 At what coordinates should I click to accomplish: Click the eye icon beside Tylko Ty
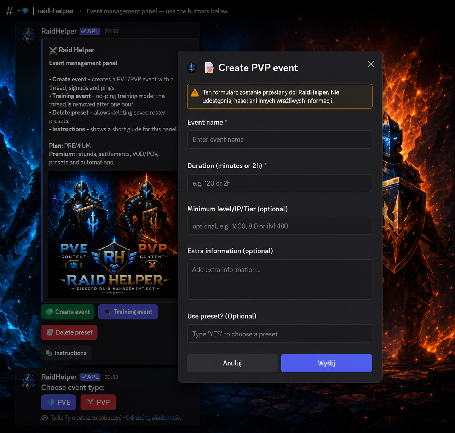[45, 418]
